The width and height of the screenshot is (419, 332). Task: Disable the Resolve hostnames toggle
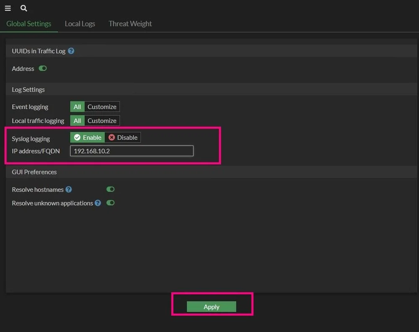[x=110, y=189]
